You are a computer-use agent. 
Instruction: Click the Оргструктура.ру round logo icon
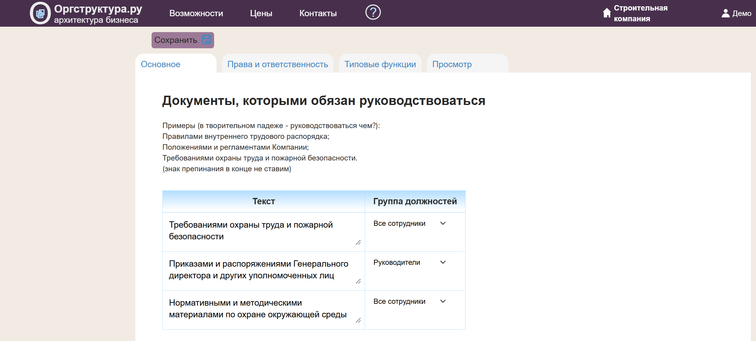click(x=40, y=13)
